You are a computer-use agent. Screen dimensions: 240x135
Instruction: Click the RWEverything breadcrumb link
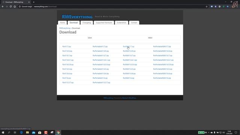click(65, 28)
